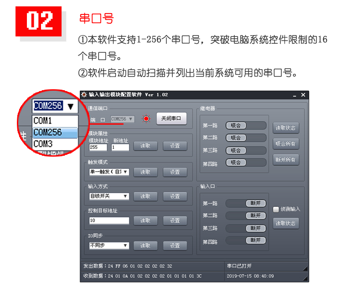Select COM3 in the magnified port list
This screenshot has width=342, height=296.
click(55, 144)
